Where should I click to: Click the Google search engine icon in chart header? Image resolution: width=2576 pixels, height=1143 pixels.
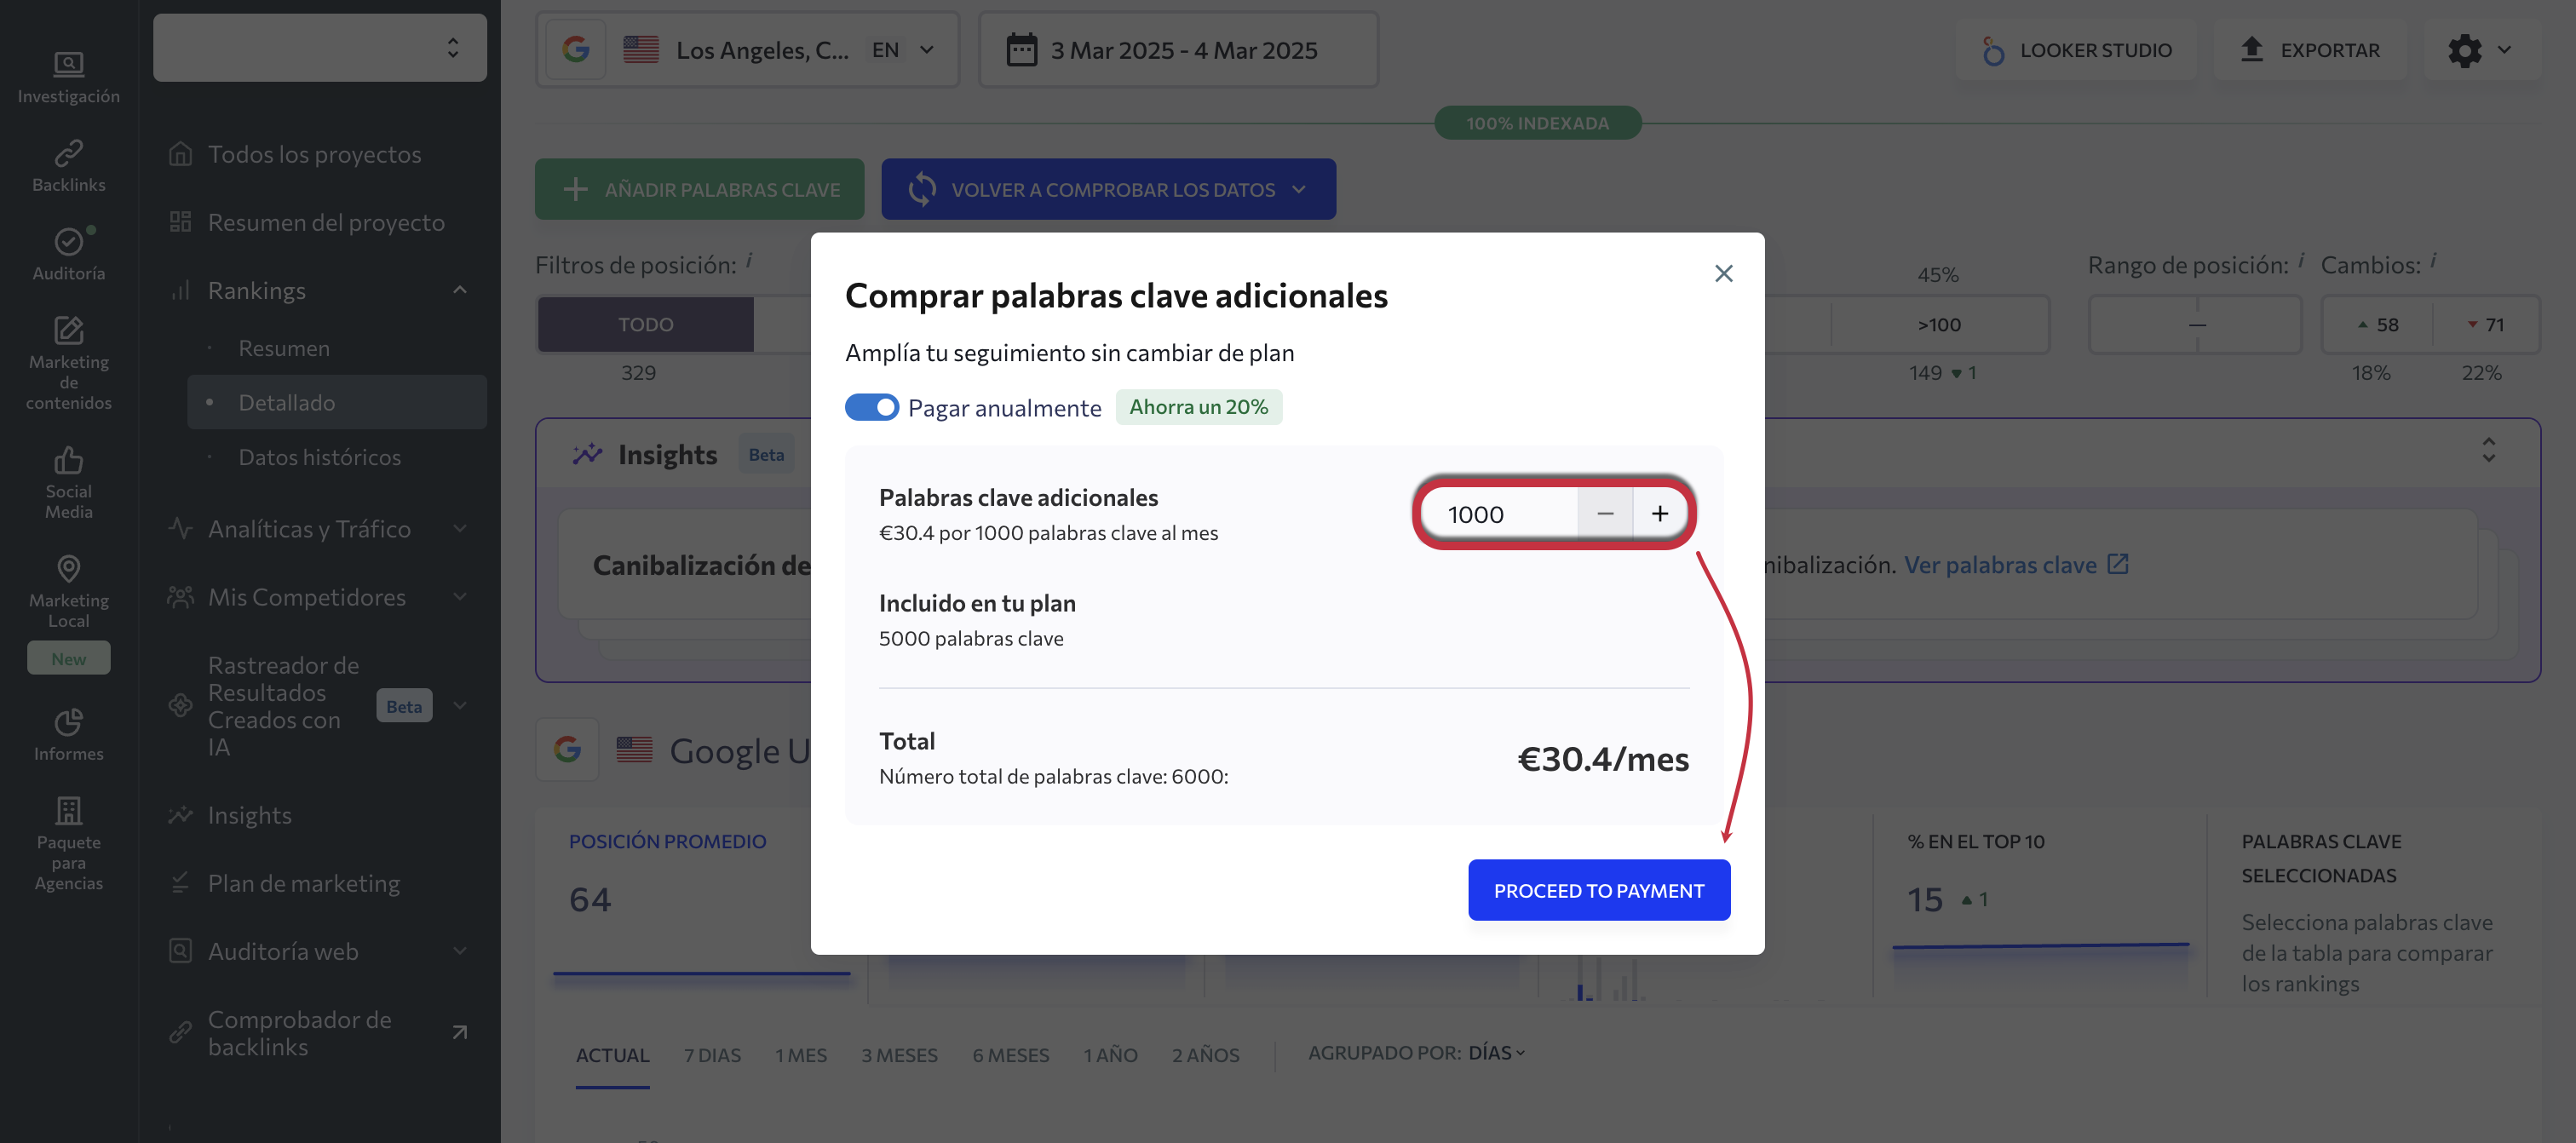click(x=567, y=749)
